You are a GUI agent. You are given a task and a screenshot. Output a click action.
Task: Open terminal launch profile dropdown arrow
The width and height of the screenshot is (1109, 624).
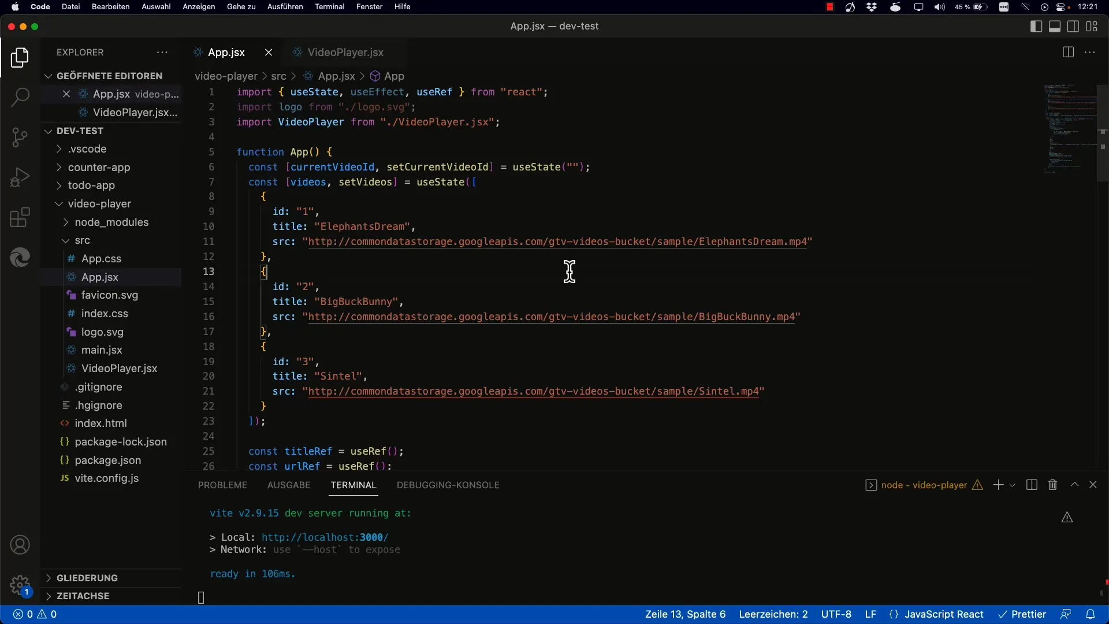(x=1012, y=485)
